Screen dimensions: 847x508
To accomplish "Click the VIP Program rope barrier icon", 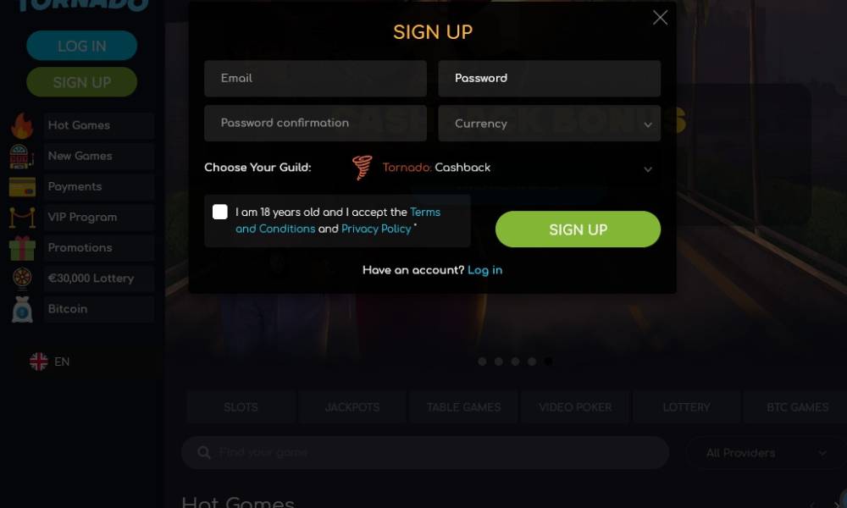I will tap(22, 218).
